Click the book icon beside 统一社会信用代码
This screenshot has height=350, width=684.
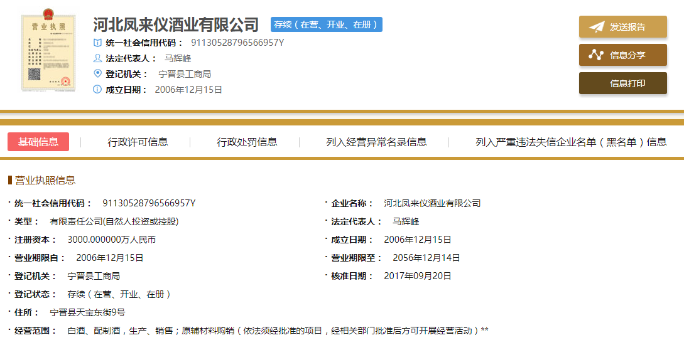tap(97, 43)
